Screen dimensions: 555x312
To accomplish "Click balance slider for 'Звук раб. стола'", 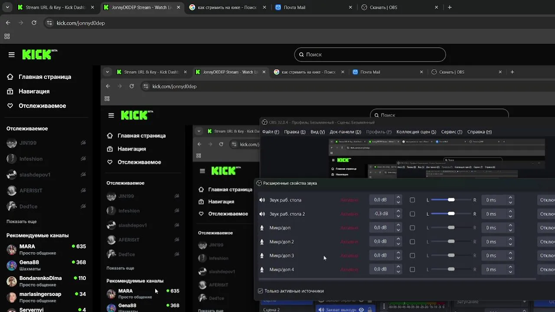I will 451,200.
